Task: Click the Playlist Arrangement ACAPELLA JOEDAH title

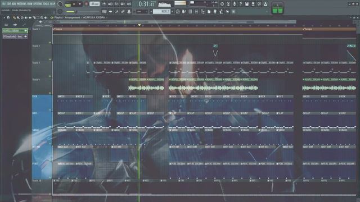Action: 80,17
